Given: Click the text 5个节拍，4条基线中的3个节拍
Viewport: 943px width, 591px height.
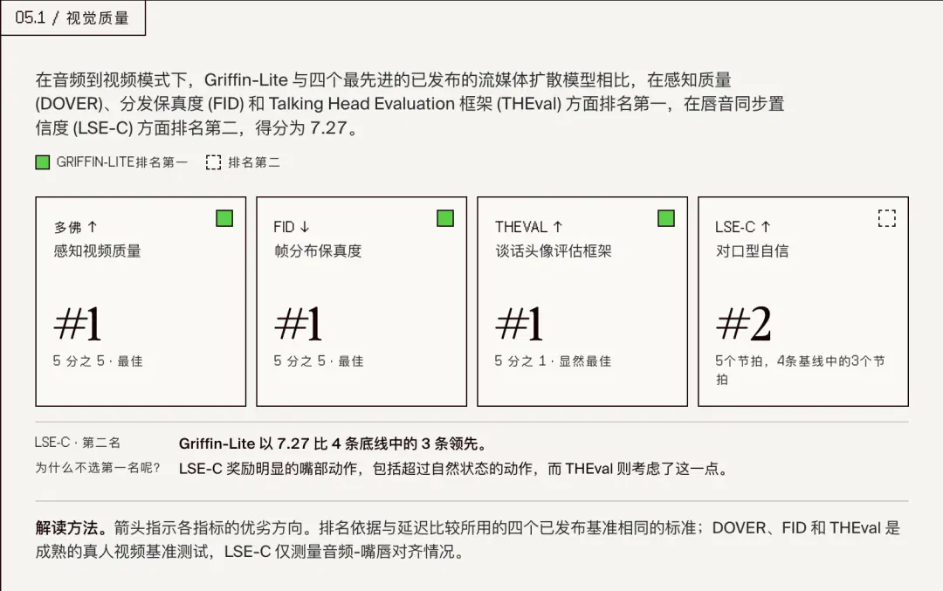Looking at the screenshot, I should tap(800, 370).
